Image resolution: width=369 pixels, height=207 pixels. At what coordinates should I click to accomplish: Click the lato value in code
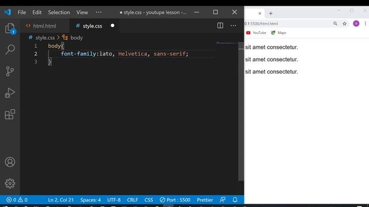[106, 53]
